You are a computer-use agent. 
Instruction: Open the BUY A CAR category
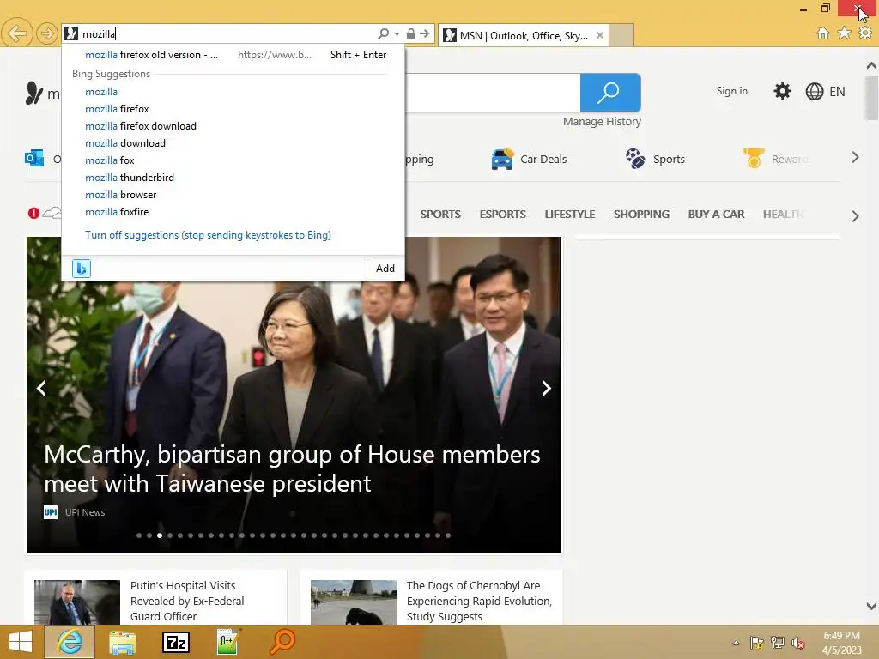pyautogui.click(x=716, y=214)
